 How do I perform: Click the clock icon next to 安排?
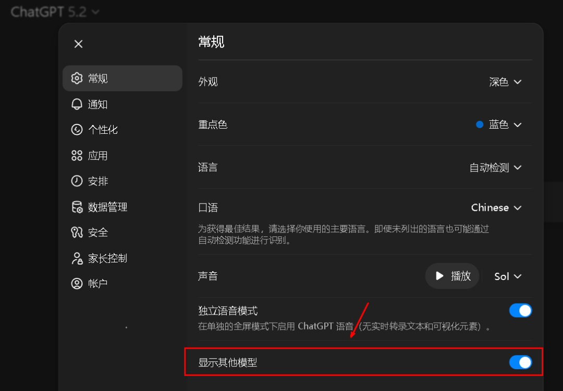click(77, 181)
